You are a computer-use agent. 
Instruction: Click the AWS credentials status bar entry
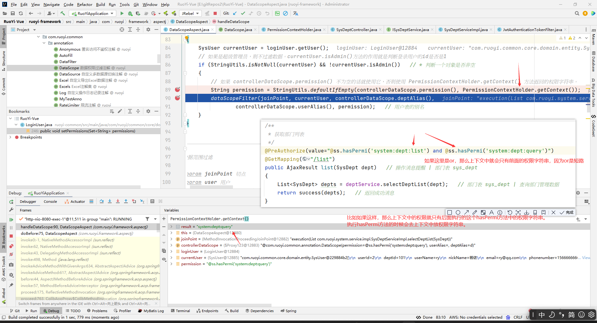[476, 317]
